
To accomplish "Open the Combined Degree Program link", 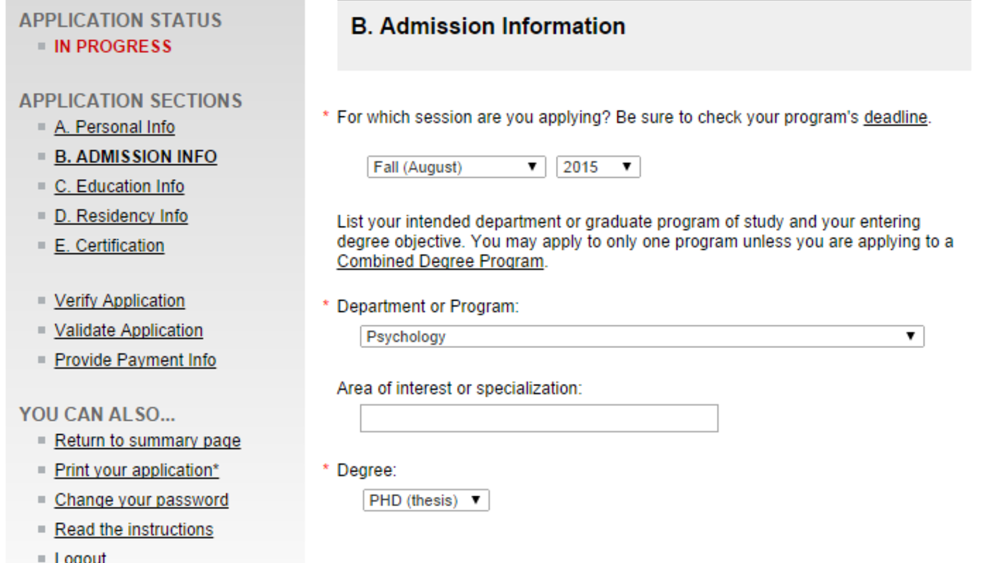I will (439, 261).
